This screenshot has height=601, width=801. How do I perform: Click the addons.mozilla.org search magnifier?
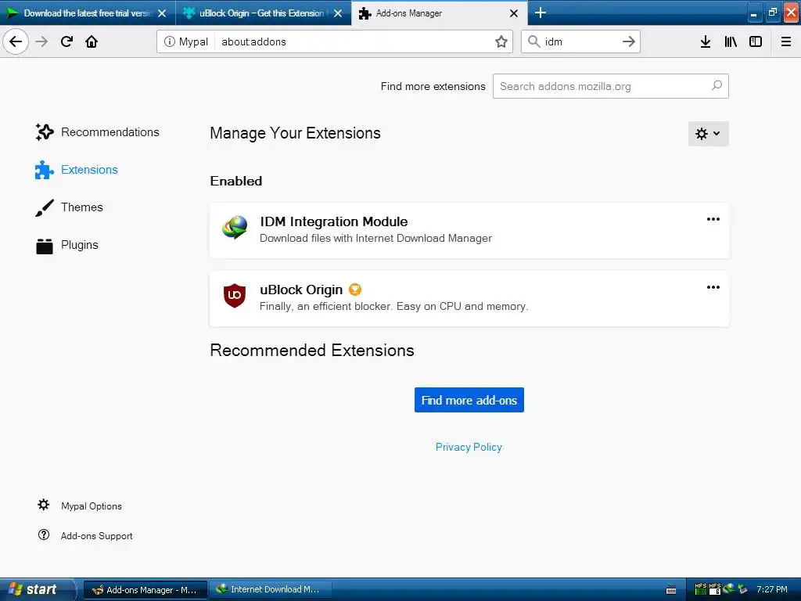(x=717, y=85)
